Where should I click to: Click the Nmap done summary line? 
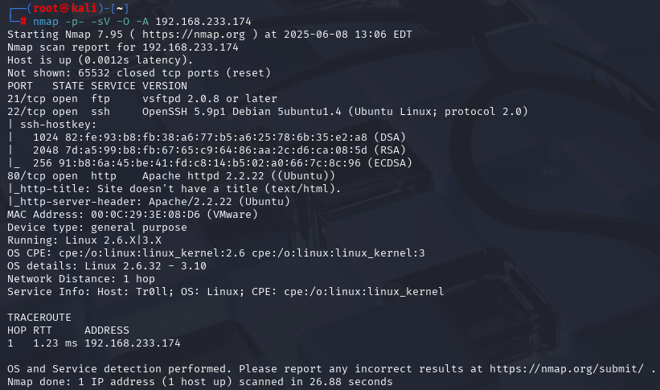pyautogui.click(x=200, y=382)
